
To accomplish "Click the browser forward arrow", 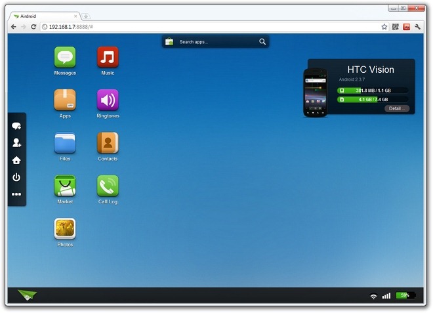I will (24, 27).
